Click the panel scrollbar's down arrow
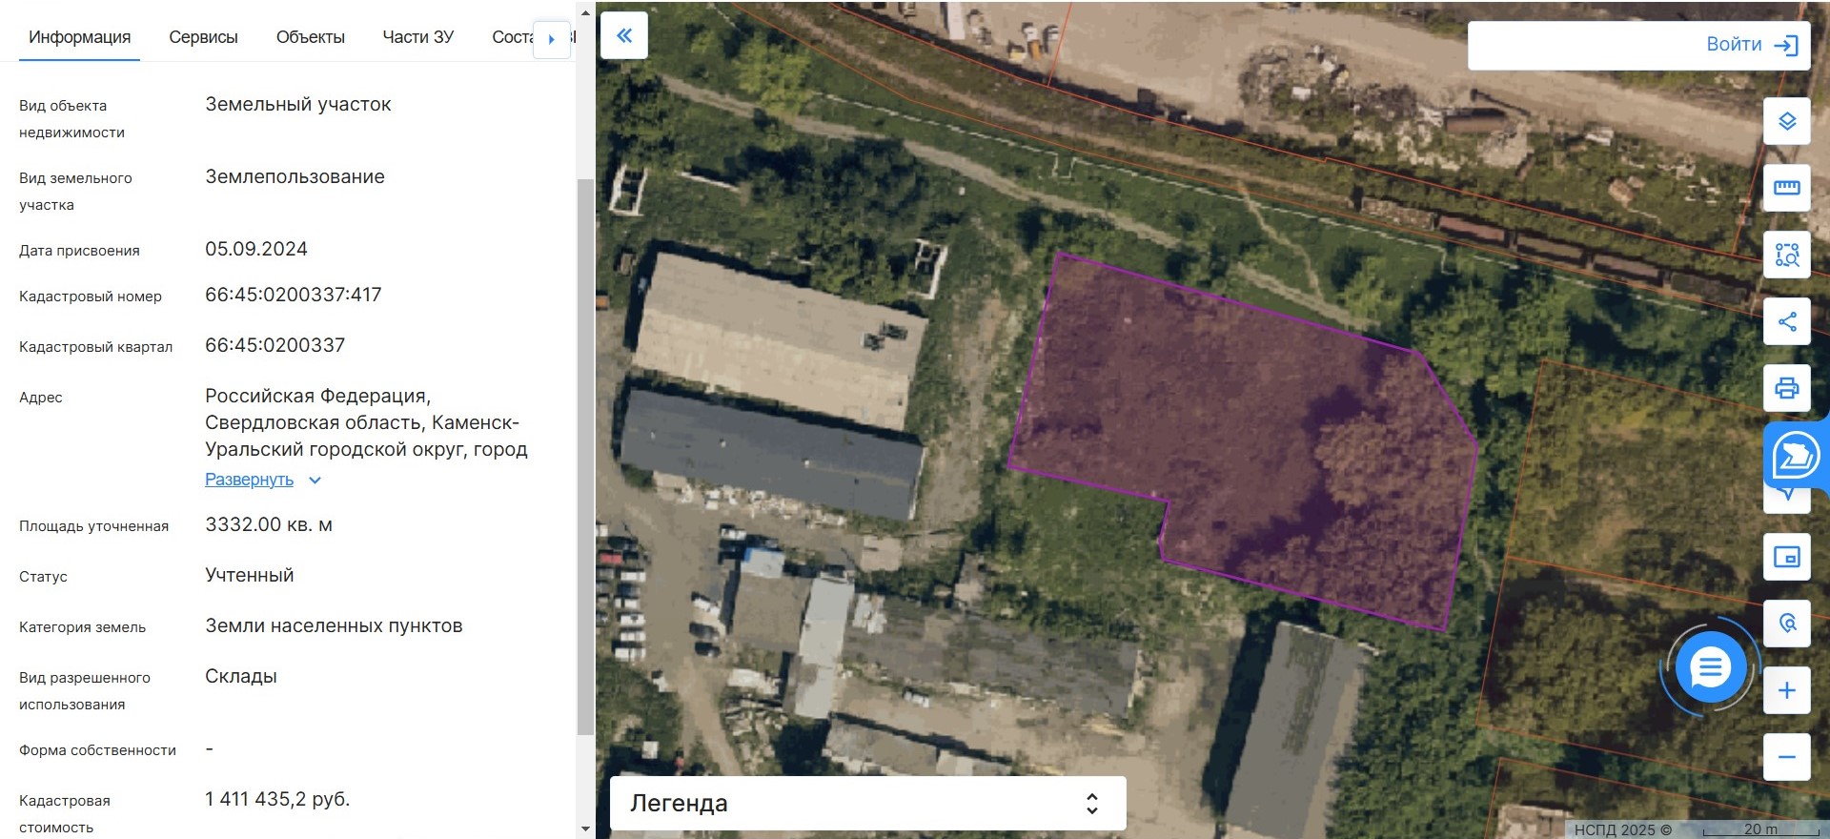This screenshot has height=839, width=1830. click(x=585, y=829)
